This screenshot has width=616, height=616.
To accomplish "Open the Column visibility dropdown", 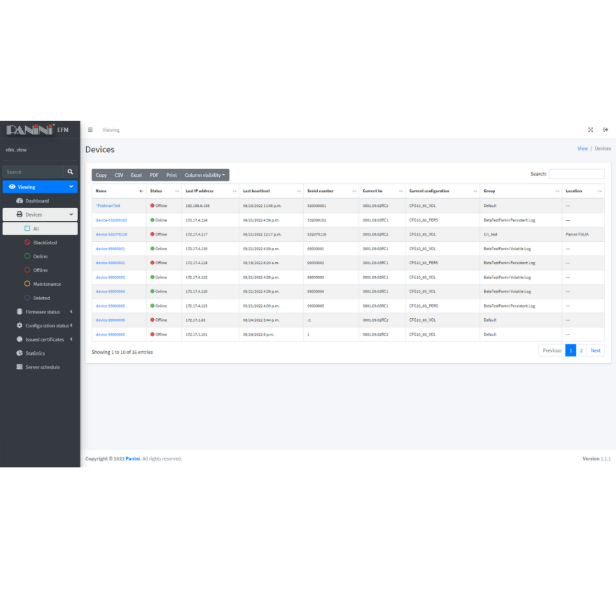I will (x=205, y=175).
